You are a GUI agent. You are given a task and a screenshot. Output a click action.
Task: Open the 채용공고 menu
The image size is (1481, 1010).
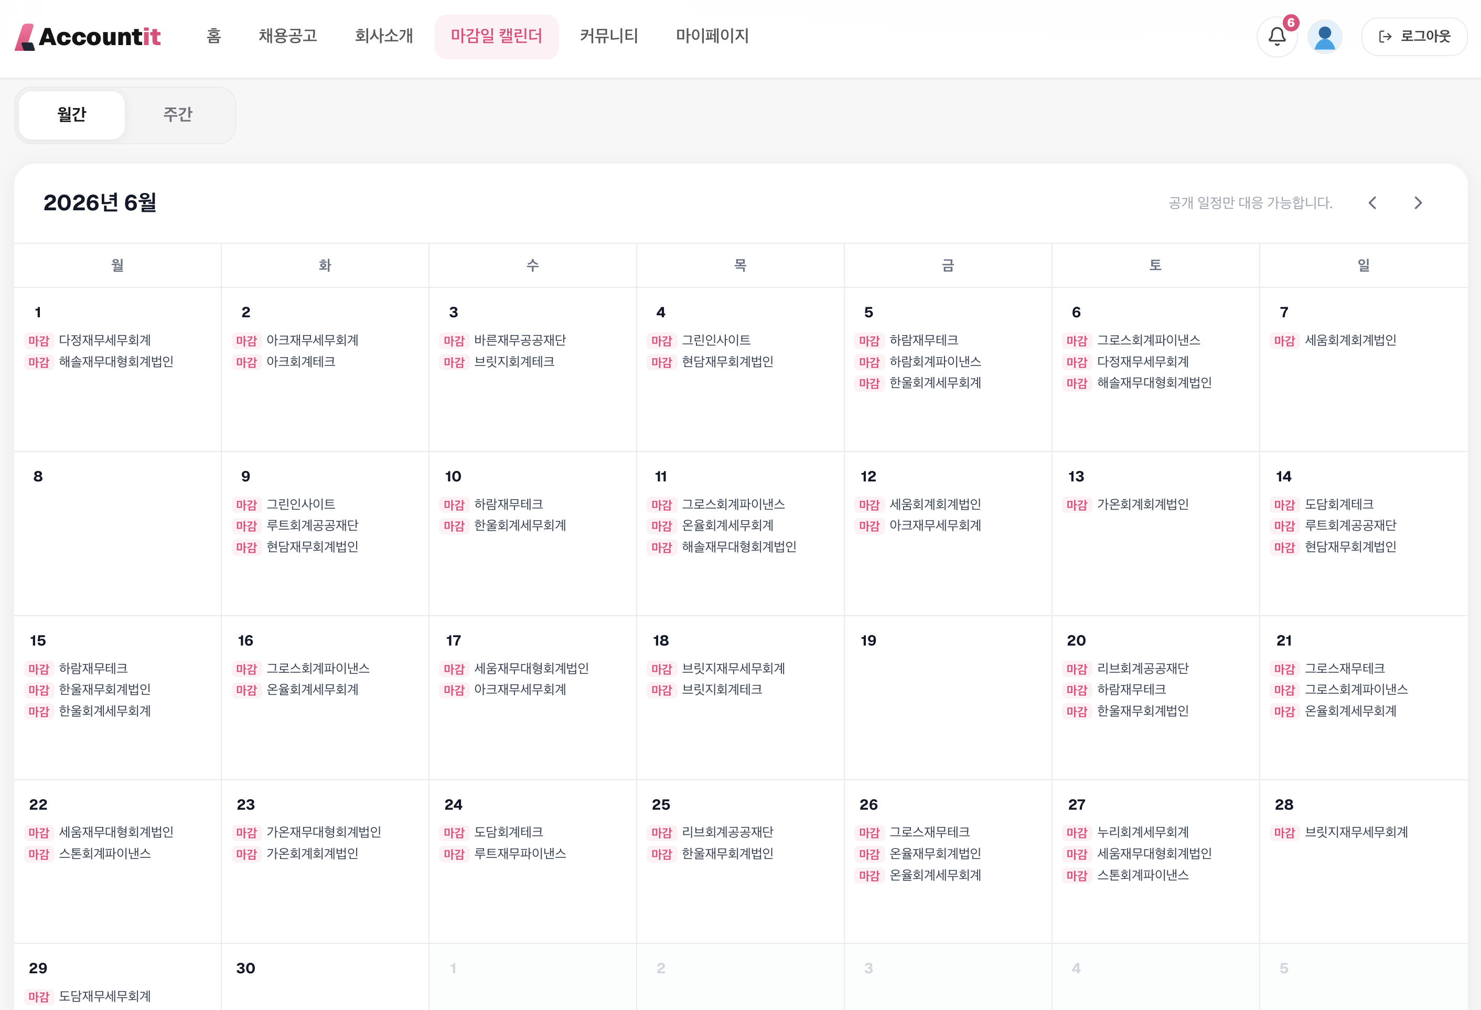pos(287,36)
